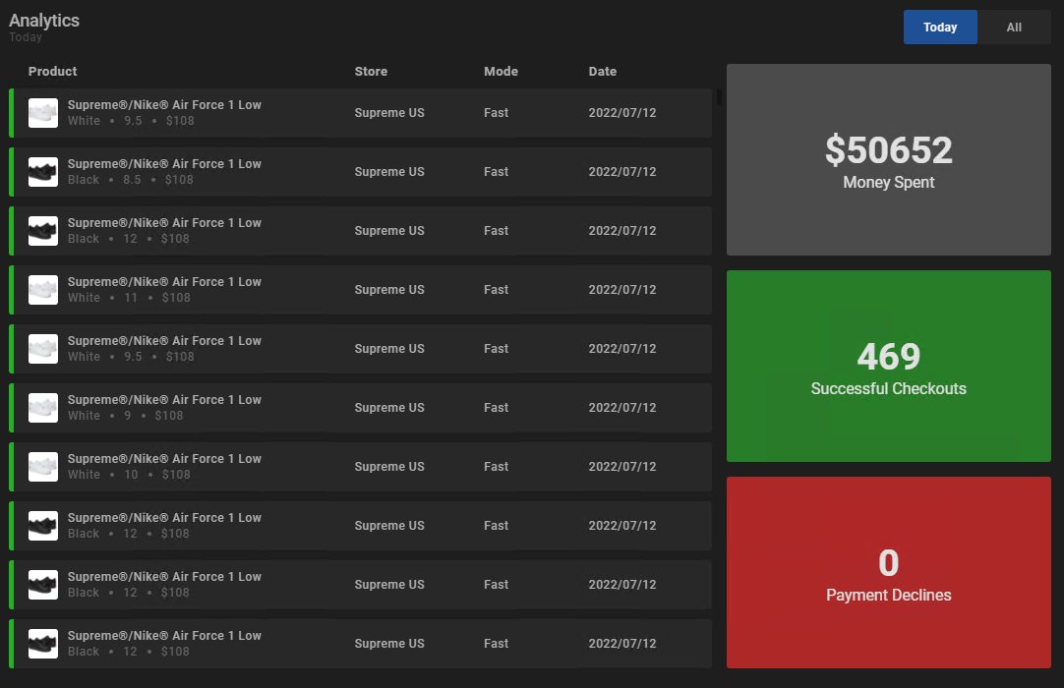This screenshot has width=1064, height=688.
Task: Select product name in White 10 row
Action: click(164, 459)
